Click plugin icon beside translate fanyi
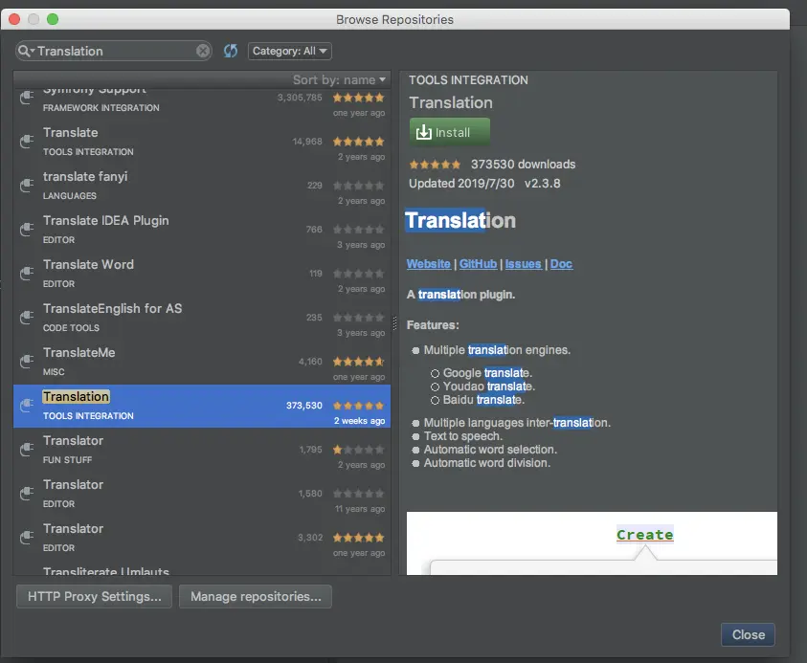The image size is (807, 663). pos(26,186)
